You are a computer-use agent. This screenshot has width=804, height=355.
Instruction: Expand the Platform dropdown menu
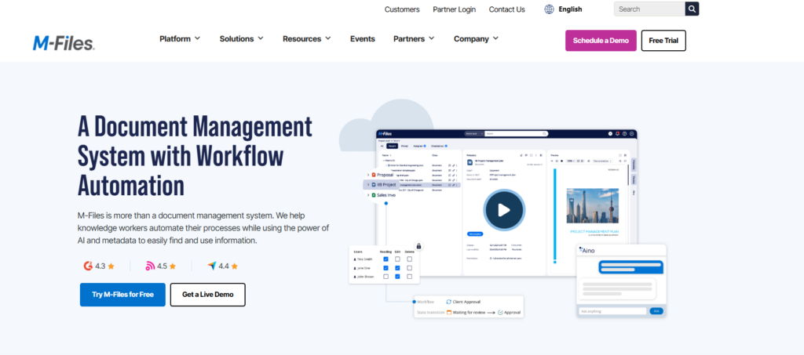(x=180, y=38)
